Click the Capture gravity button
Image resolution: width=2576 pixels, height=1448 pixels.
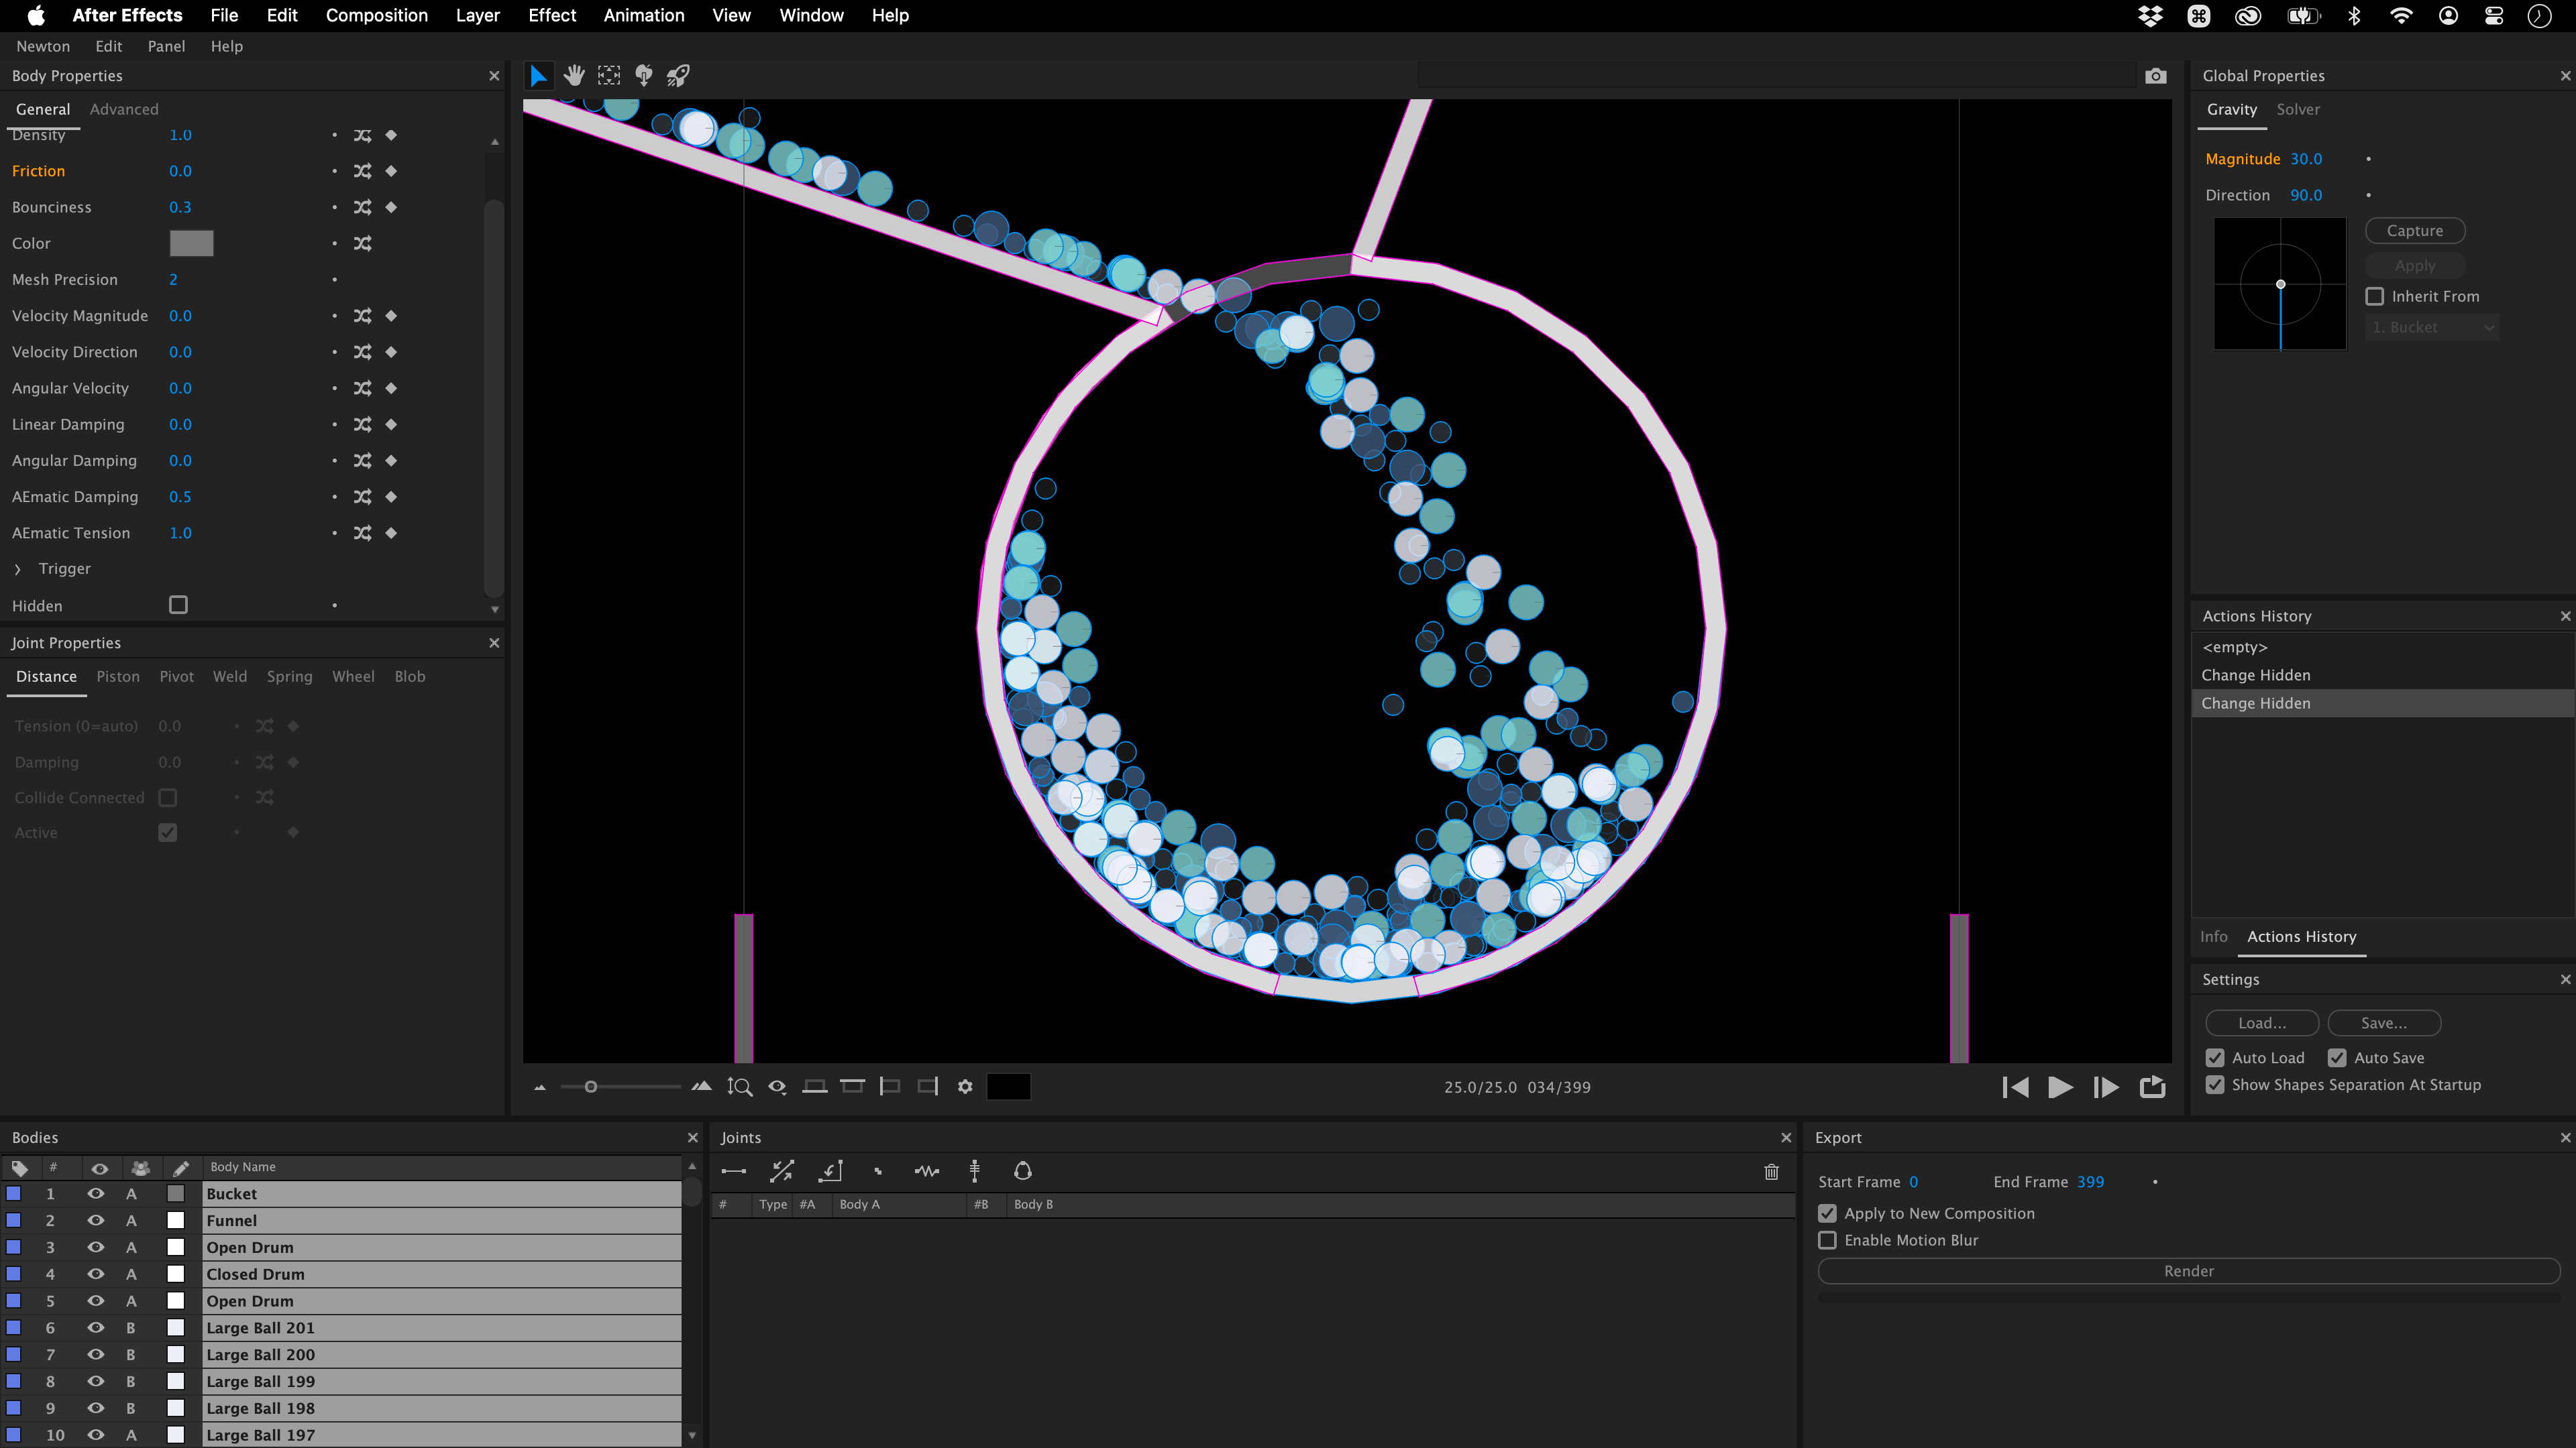point(2414,231)
